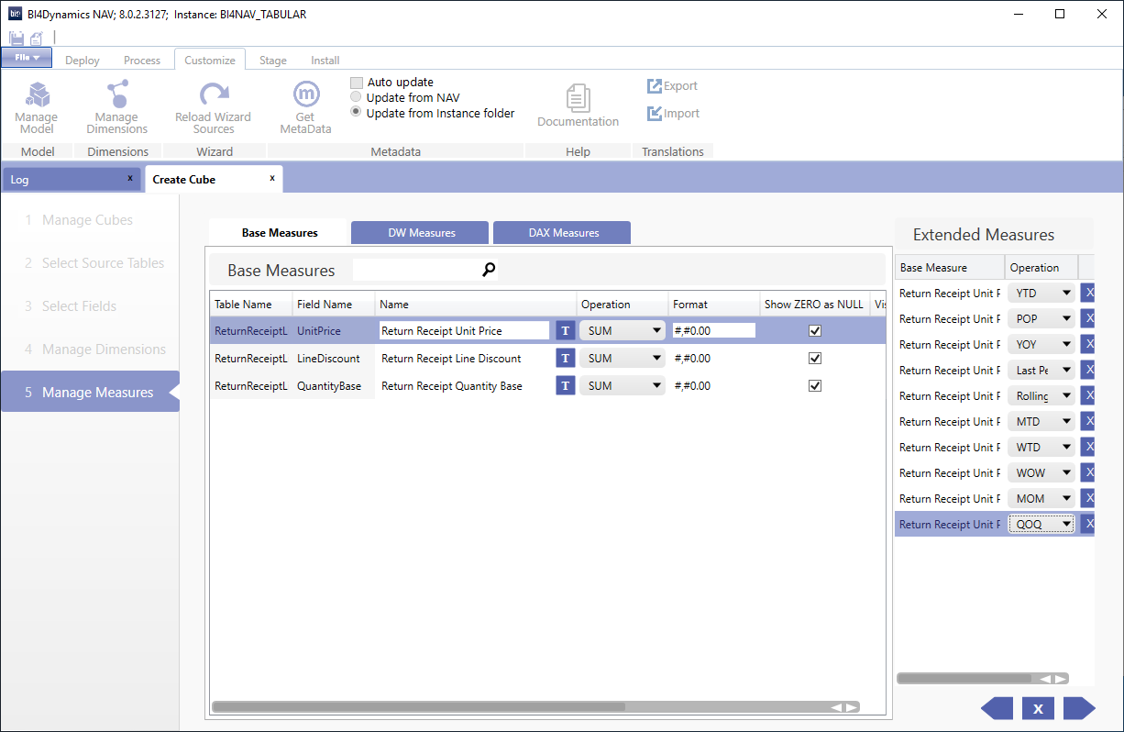Image resolution: width=1124 pixels, height=732 pixels.
Task: Toggle Show ZERO as NULL for UnitPrice
Action: [815, 331]
